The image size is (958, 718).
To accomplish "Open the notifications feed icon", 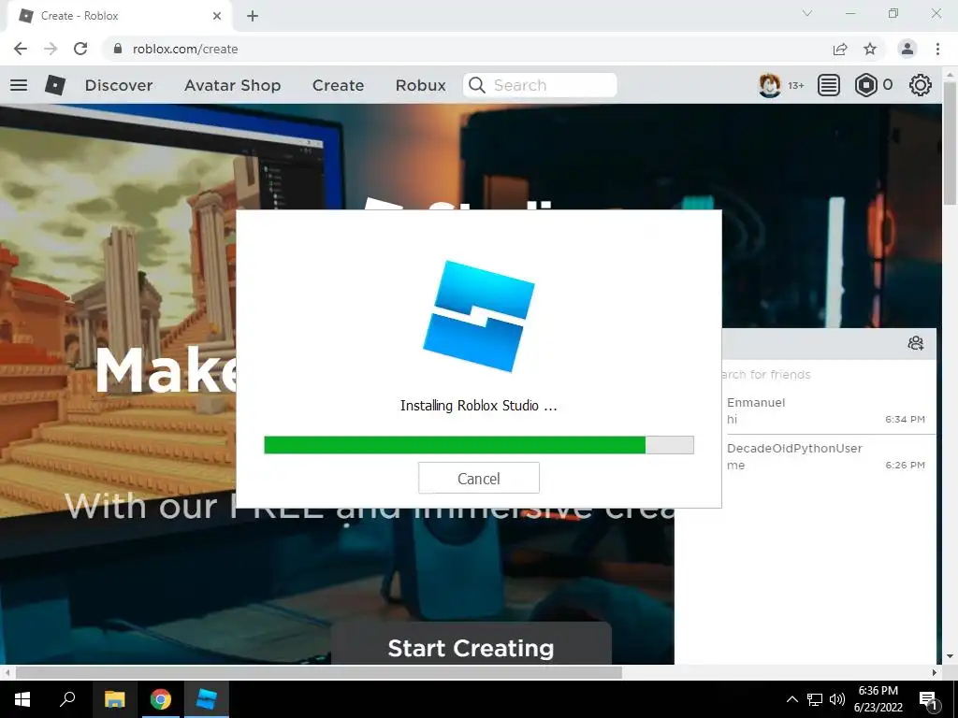I will (829, 85).
